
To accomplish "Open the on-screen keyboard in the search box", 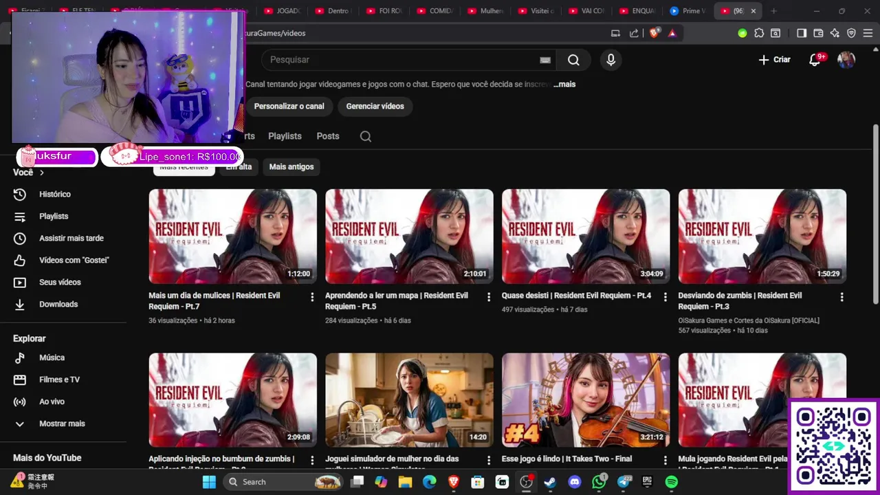I will (x=545, y=60).
